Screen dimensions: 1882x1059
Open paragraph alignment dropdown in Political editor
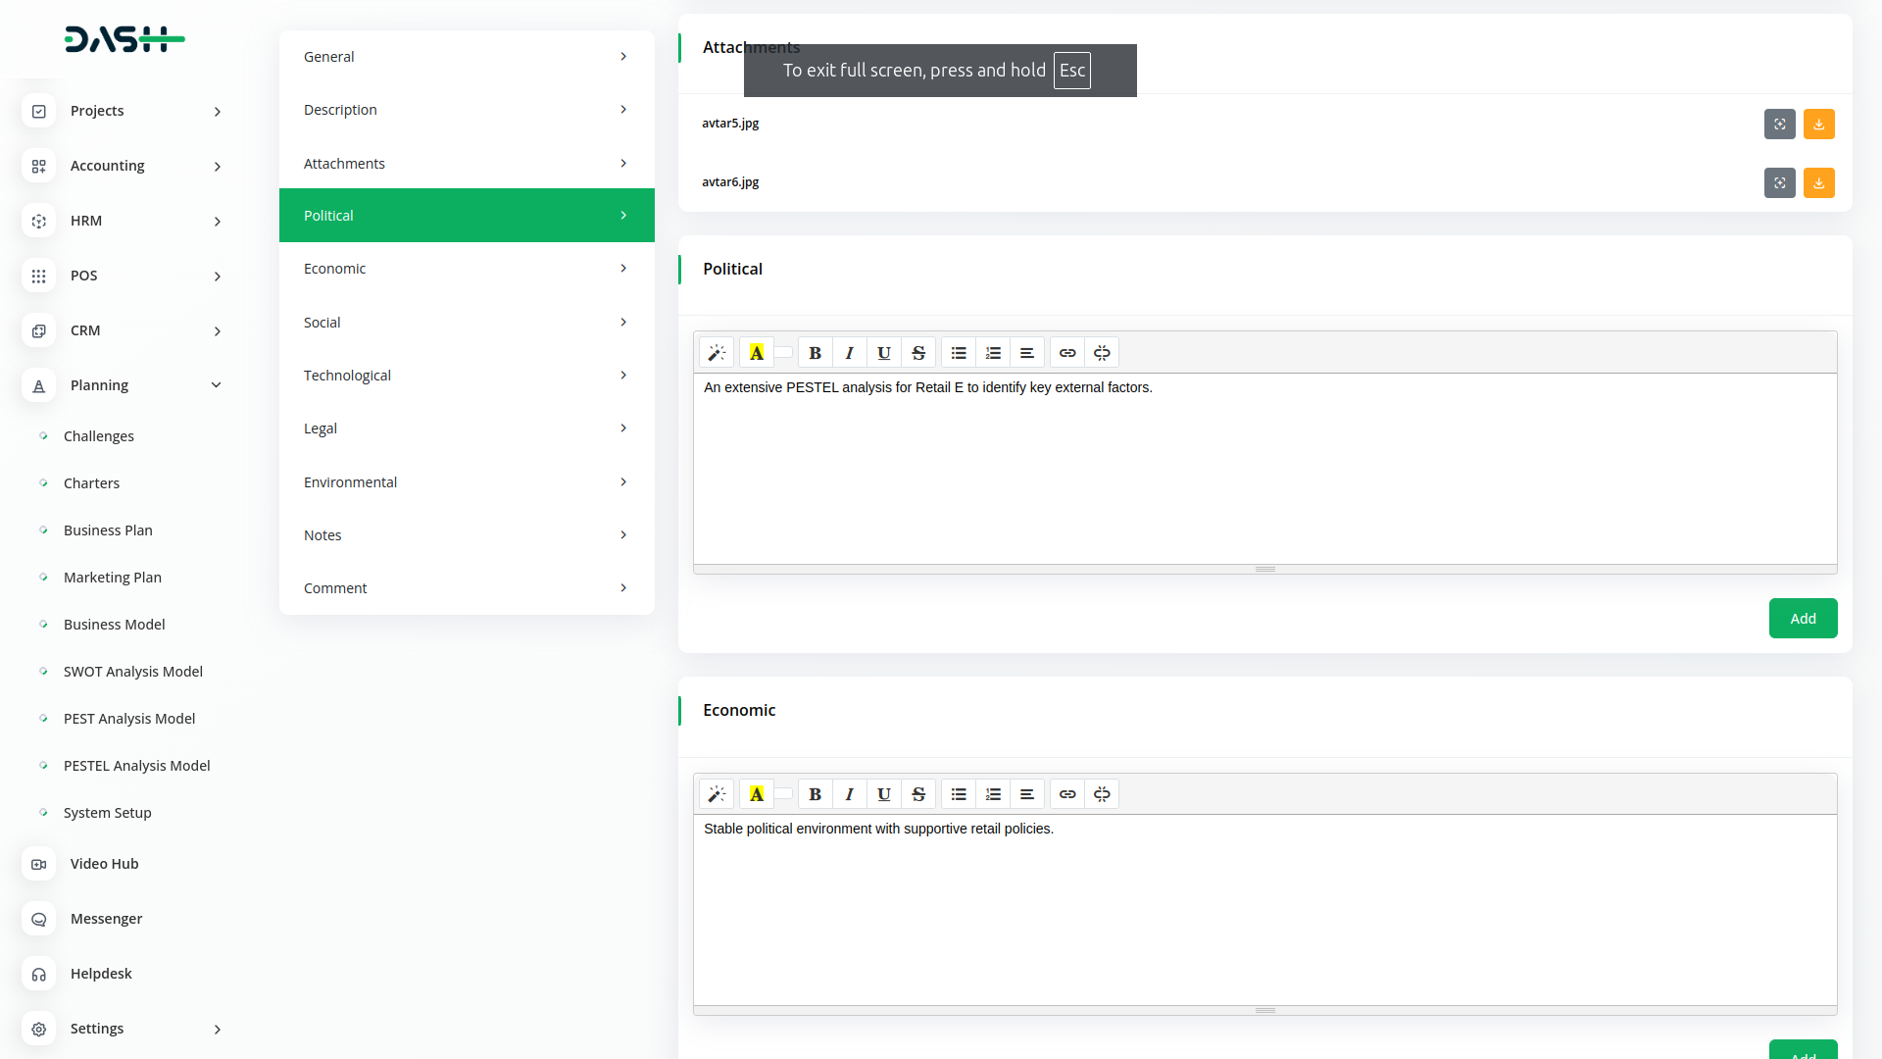coord(1026,353)
